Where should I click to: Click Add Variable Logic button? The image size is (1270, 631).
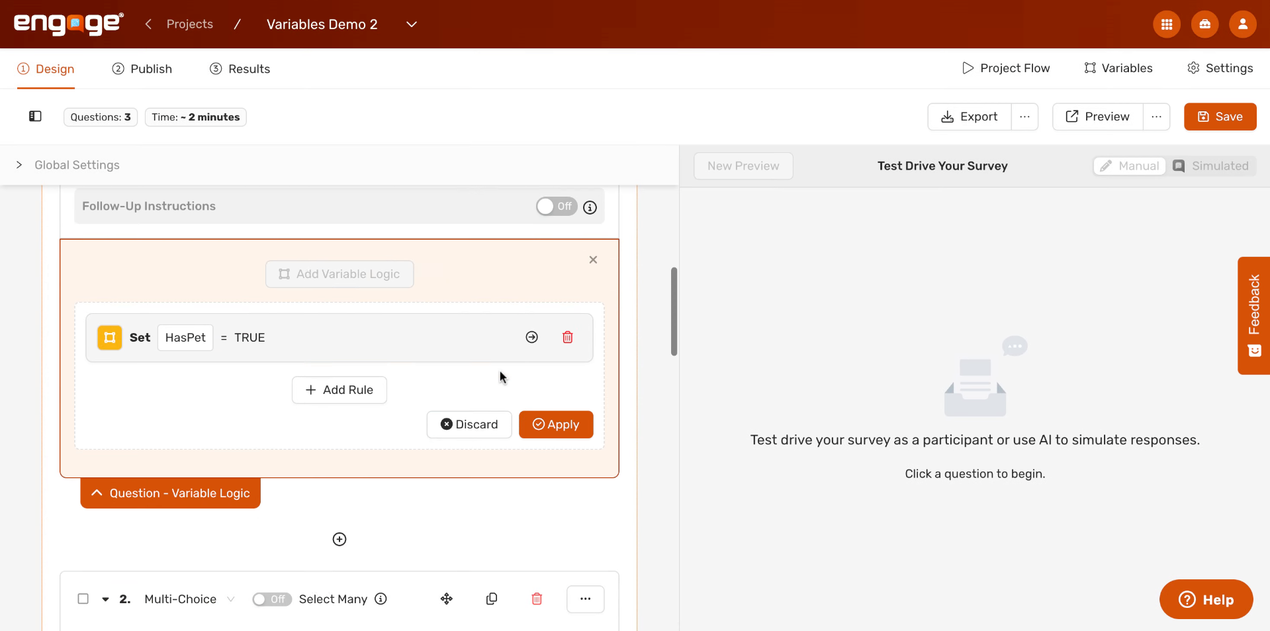click(x=340, y=274)
